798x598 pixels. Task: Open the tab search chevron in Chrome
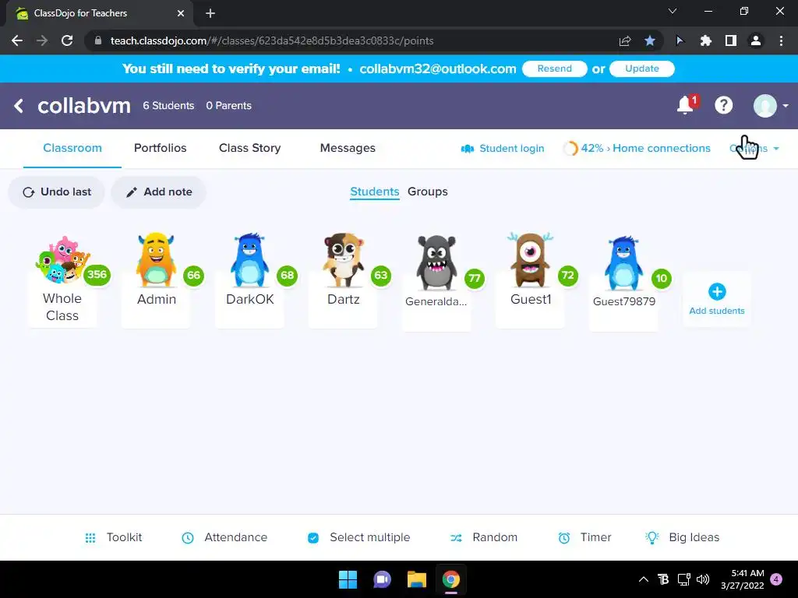pyautogui.click(x=673, y=11)
